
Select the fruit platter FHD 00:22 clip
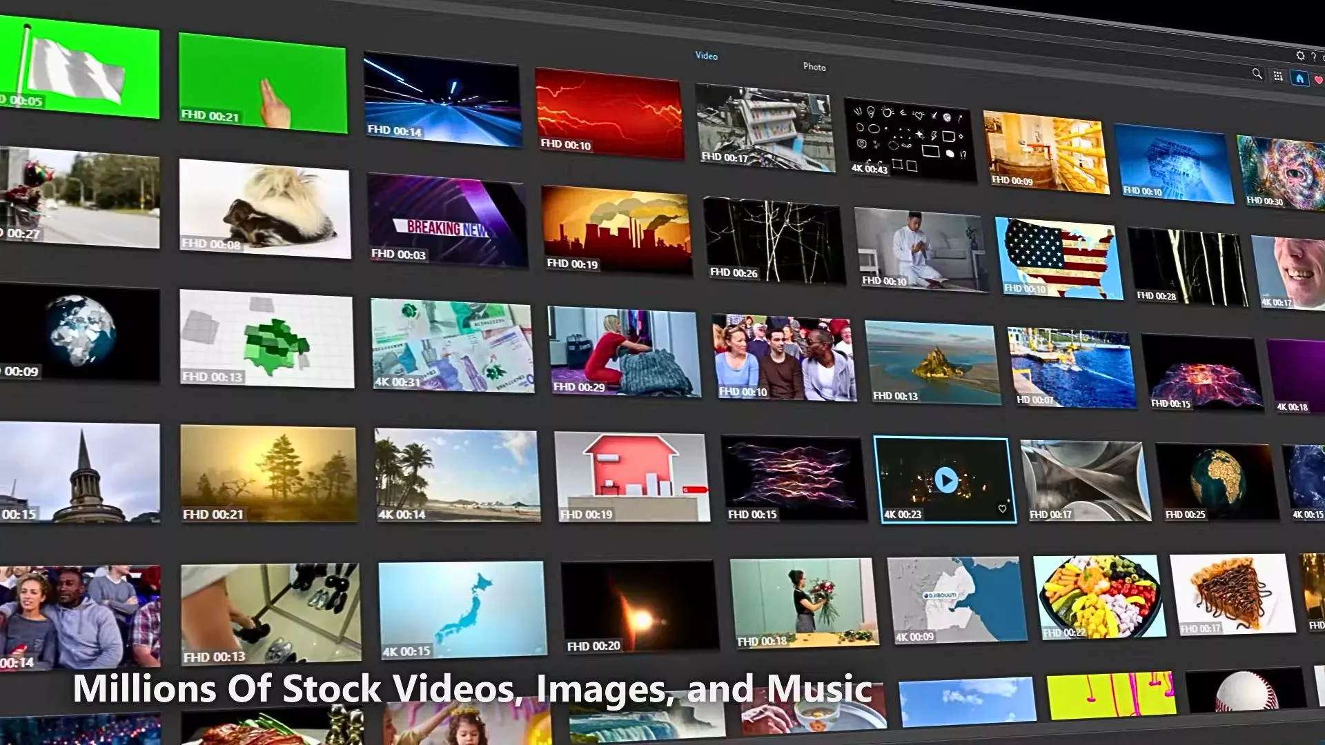click(x=1099, y=596)
